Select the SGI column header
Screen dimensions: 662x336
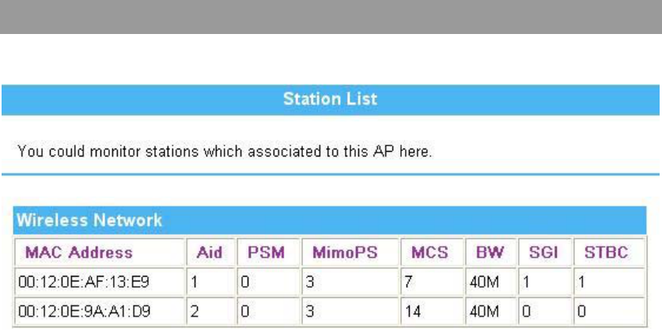tap(545, 252)
